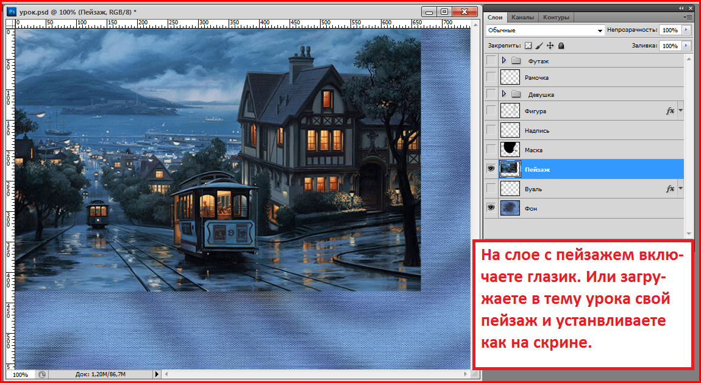Open the Layers panel options menu icon

[688, 18]
